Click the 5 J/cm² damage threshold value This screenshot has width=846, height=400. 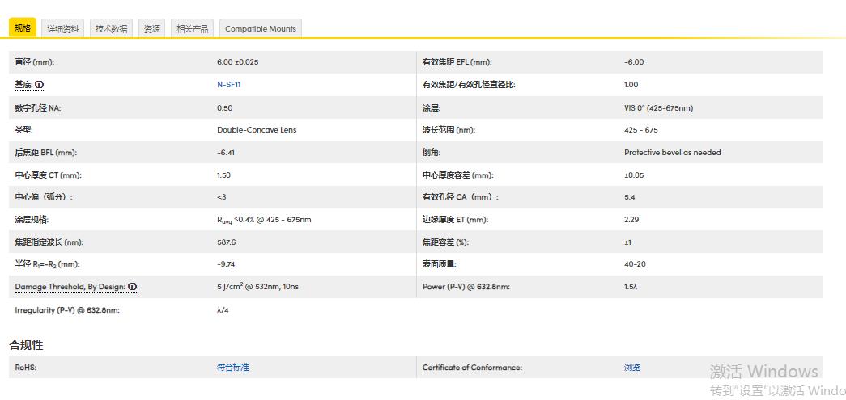tap(257, 287)
